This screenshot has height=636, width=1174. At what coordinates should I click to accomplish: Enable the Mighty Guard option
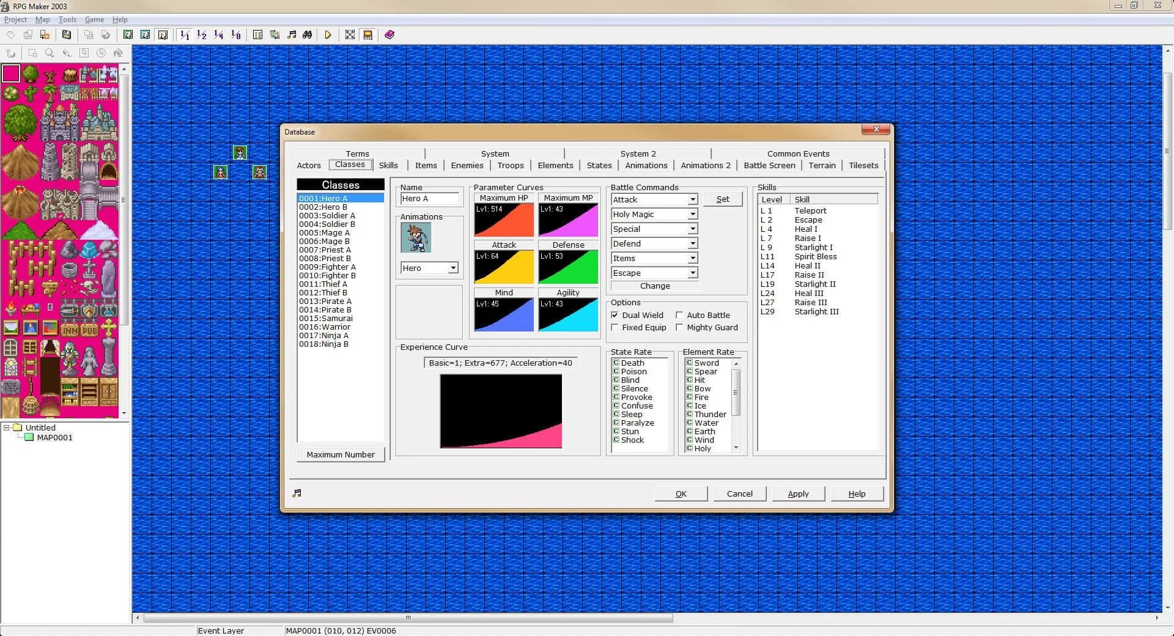[x=680, y=327]
